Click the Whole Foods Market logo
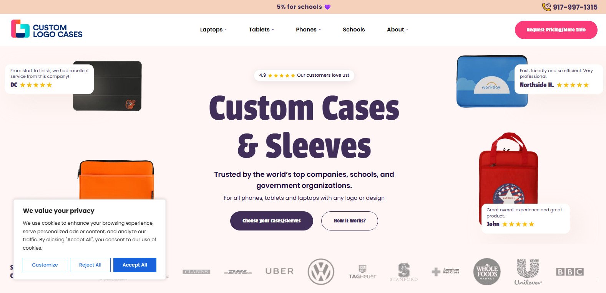 pyautogui.click(x=487, y=272)
